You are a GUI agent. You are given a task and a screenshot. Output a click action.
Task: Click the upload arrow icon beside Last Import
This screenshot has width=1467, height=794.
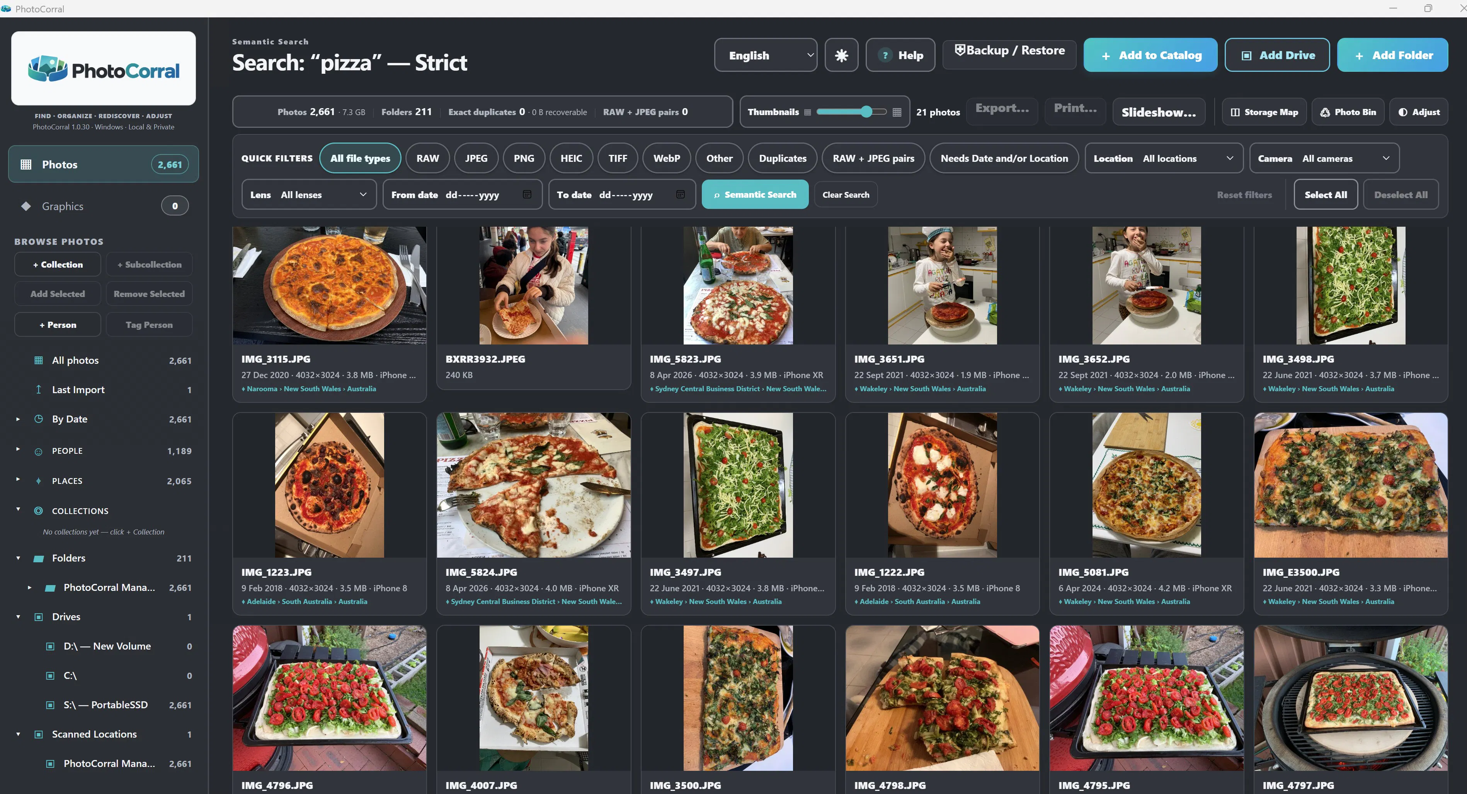pos(39,389)
